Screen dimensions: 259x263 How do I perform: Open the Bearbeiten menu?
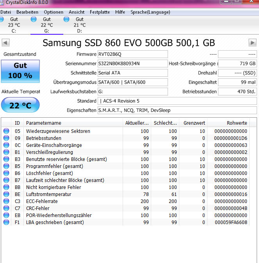tap(27, 12)
